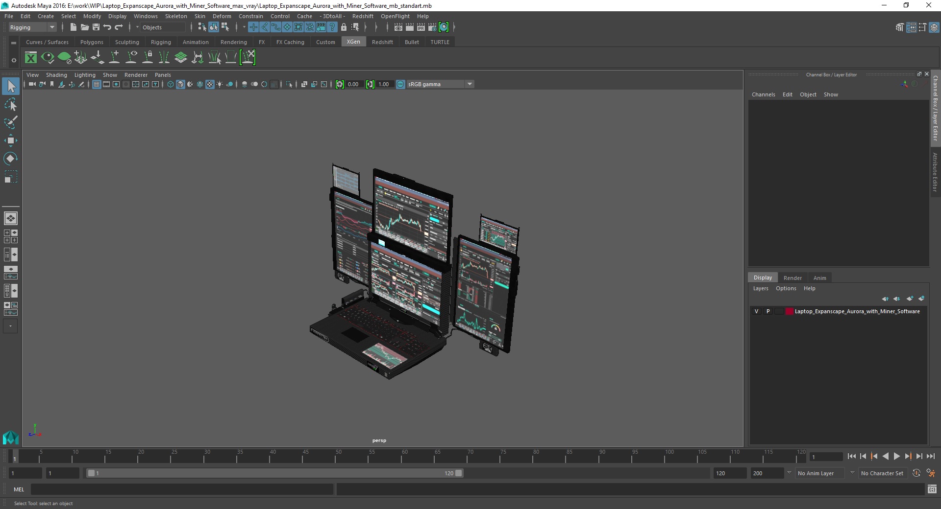
Task: Open the Rigging menu set dropdown
Action: (x=32, y=27)
